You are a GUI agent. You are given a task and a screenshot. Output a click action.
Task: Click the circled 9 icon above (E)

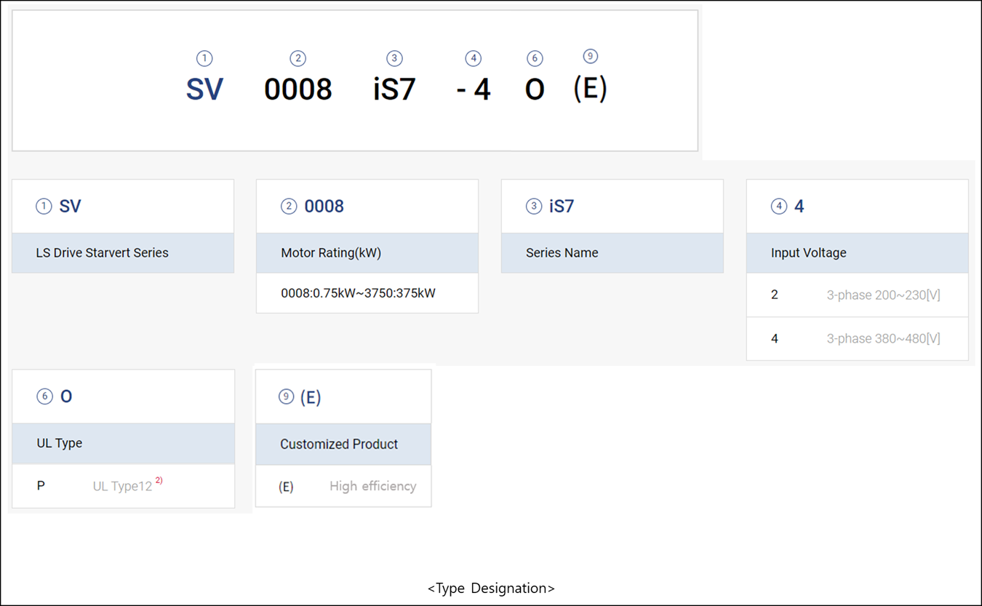point(591,57)
